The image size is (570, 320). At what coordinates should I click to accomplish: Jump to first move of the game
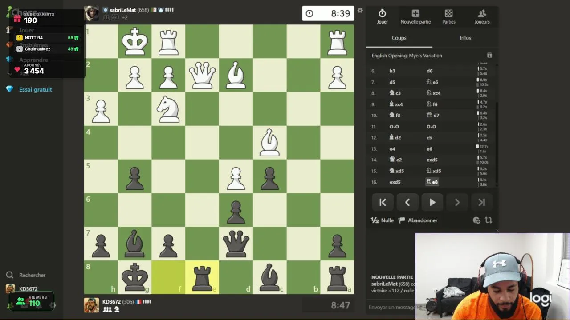pos(383,202)
